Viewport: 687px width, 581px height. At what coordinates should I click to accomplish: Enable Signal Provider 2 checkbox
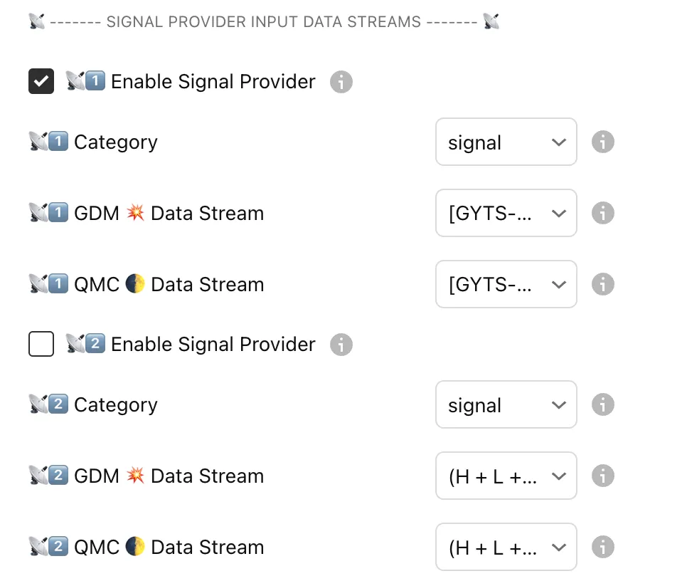41,345
